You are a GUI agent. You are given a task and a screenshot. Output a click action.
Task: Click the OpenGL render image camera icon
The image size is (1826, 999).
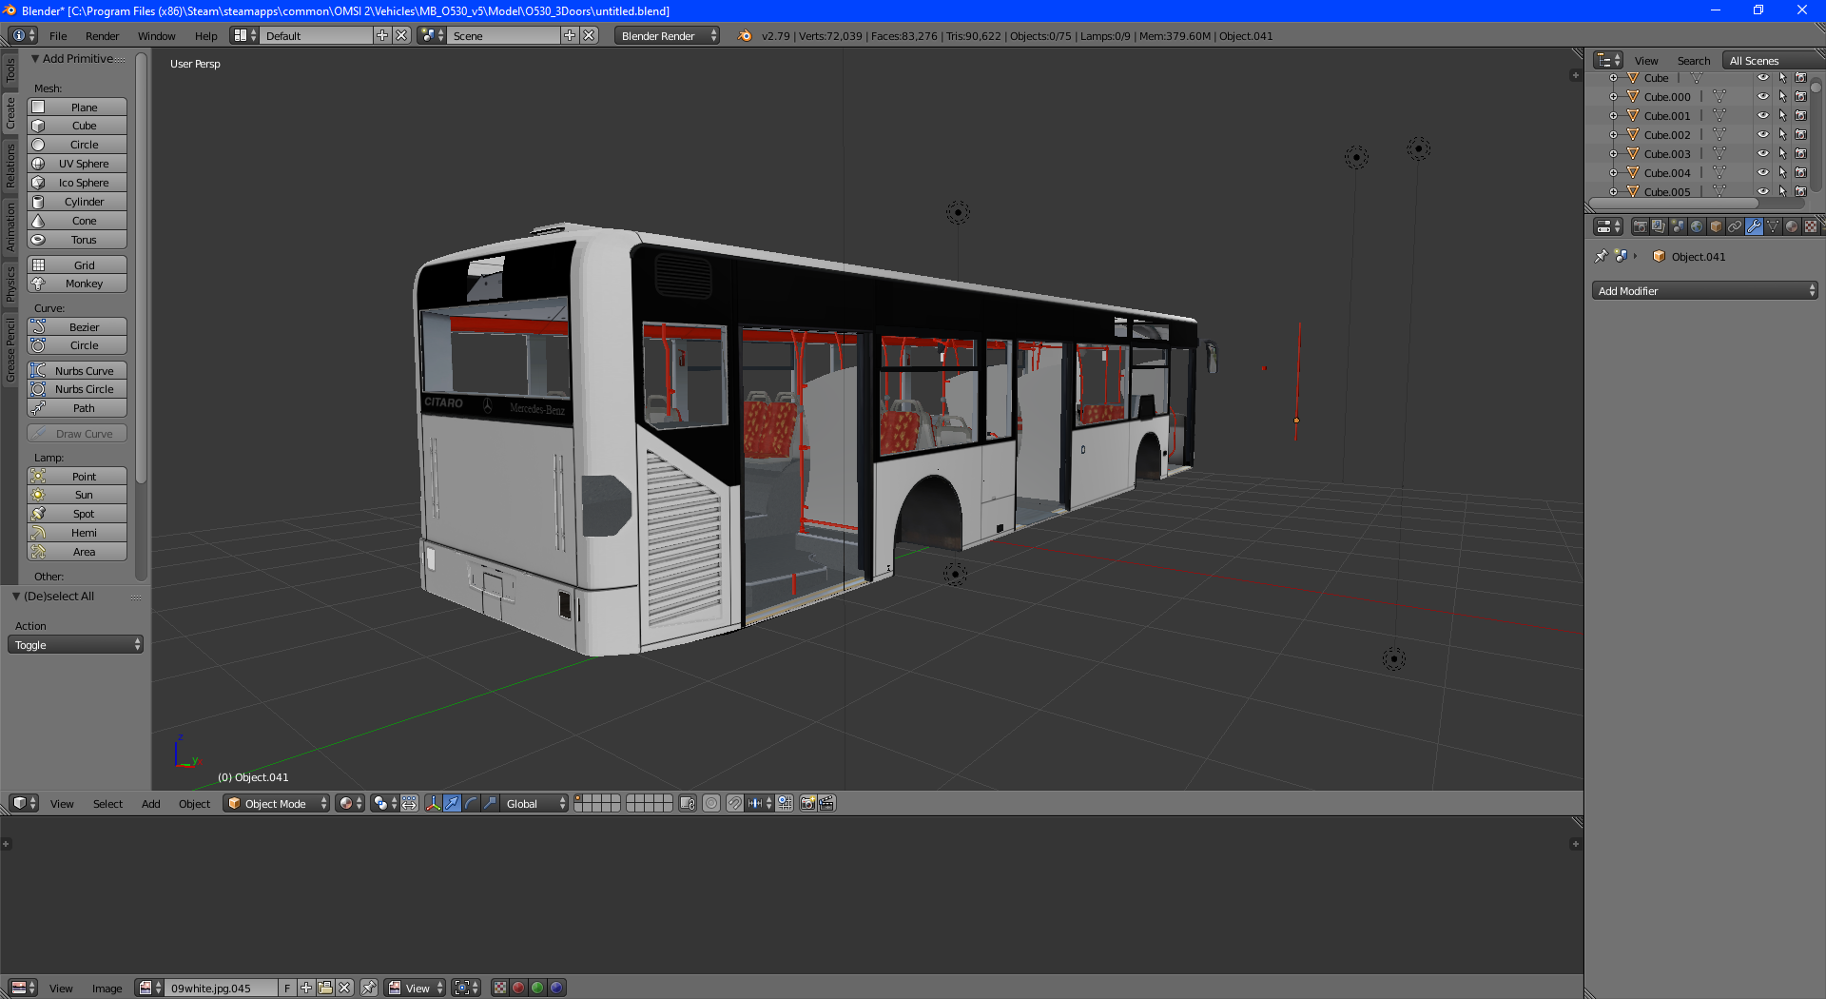pyautogui.click(x=807, y=804)
